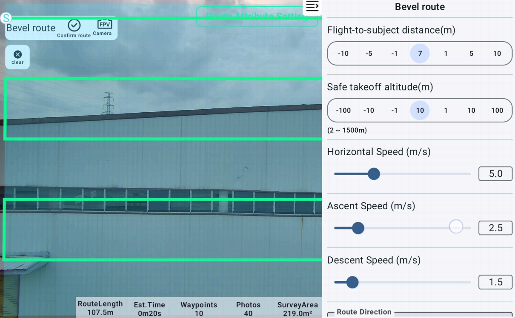
Task: Increase flight-to-subject distance by 10
Action: [497, 54]
